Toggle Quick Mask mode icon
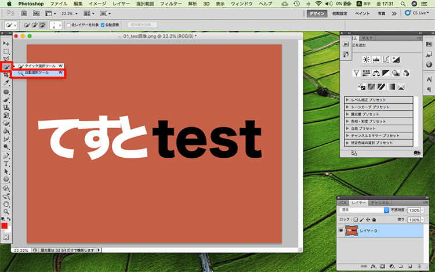The width and height of the screenshot is (435, 272). point(6,237)
